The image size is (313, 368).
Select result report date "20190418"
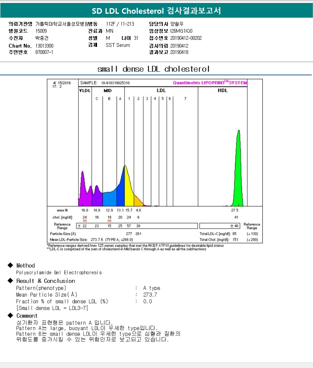[x=179, y=52]
